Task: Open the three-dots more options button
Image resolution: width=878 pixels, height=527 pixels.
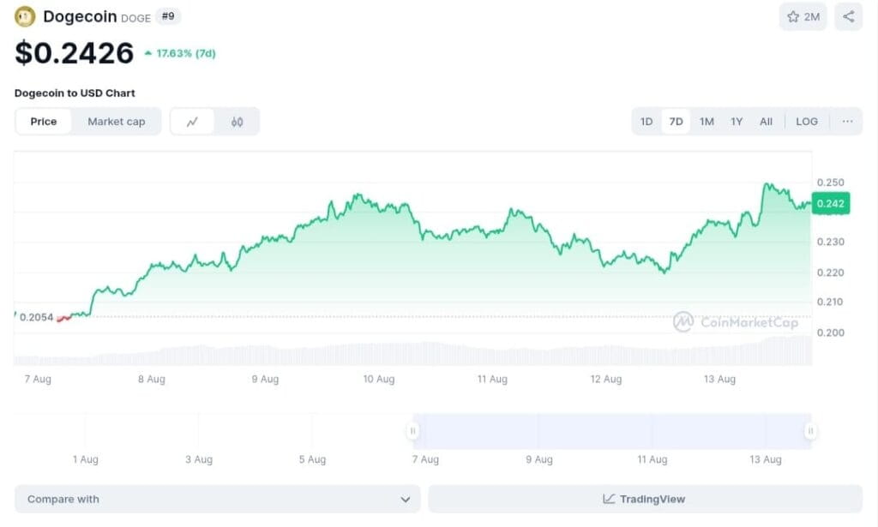Action: pyautogui.click(x=847, y=122)
